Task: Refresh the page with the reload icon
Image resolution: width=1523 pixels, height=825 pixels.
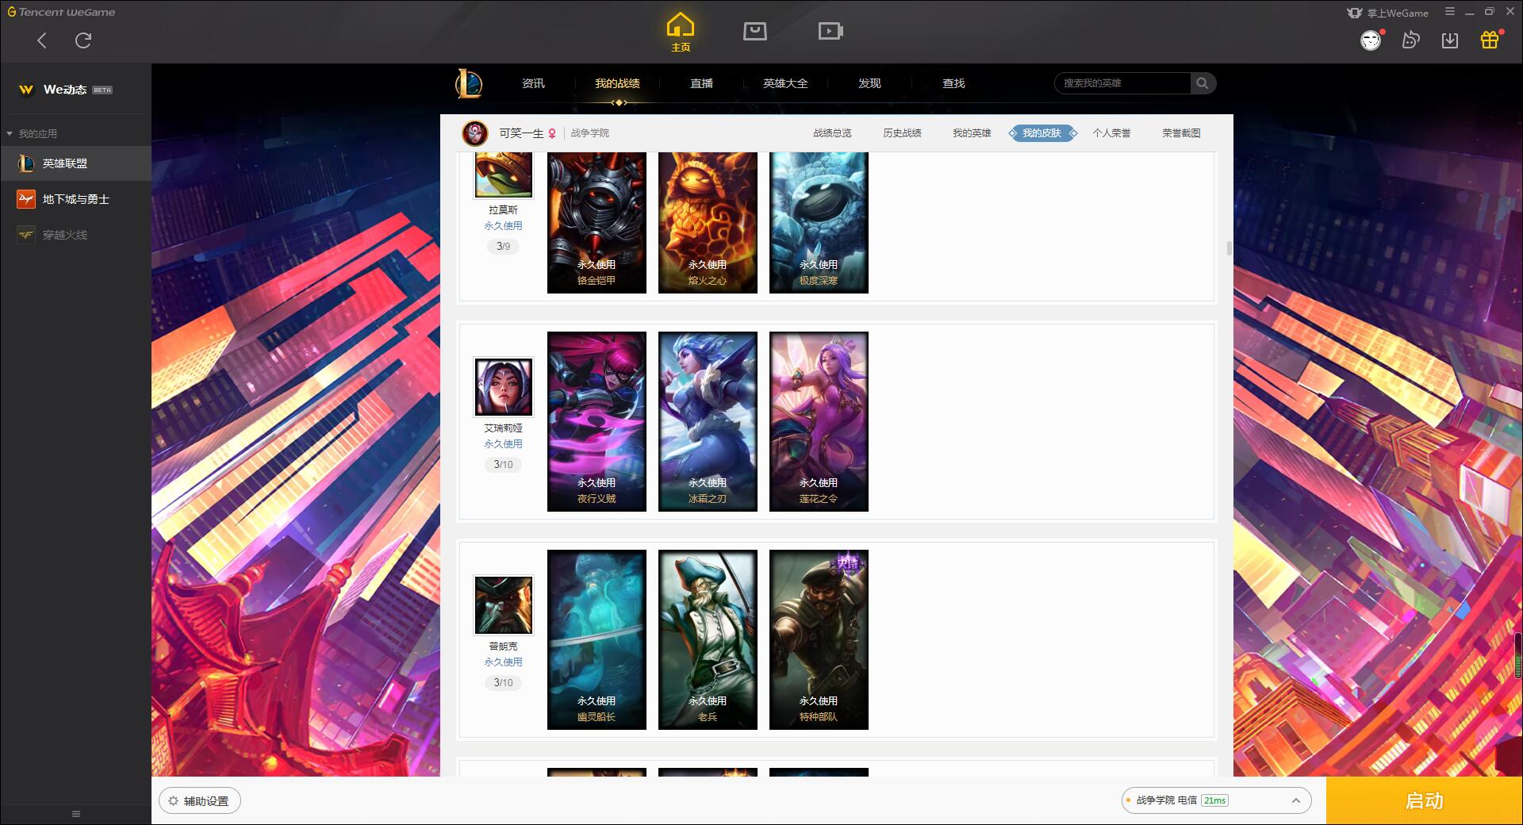Action: [83, 40]
